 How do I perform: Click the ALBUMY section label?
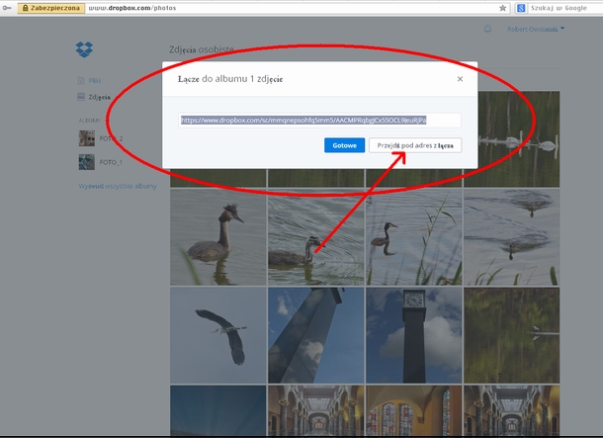click(89, 121)
